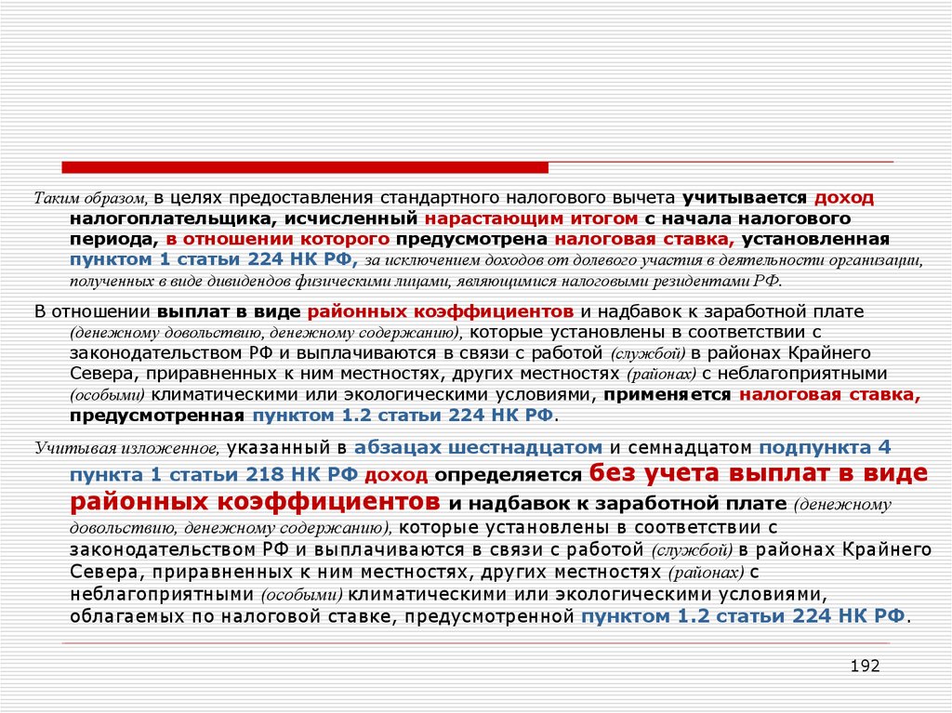Screen dimensions: 952x713
Task: Click the bold word "определяется"
Action: (x=509, y=475)
